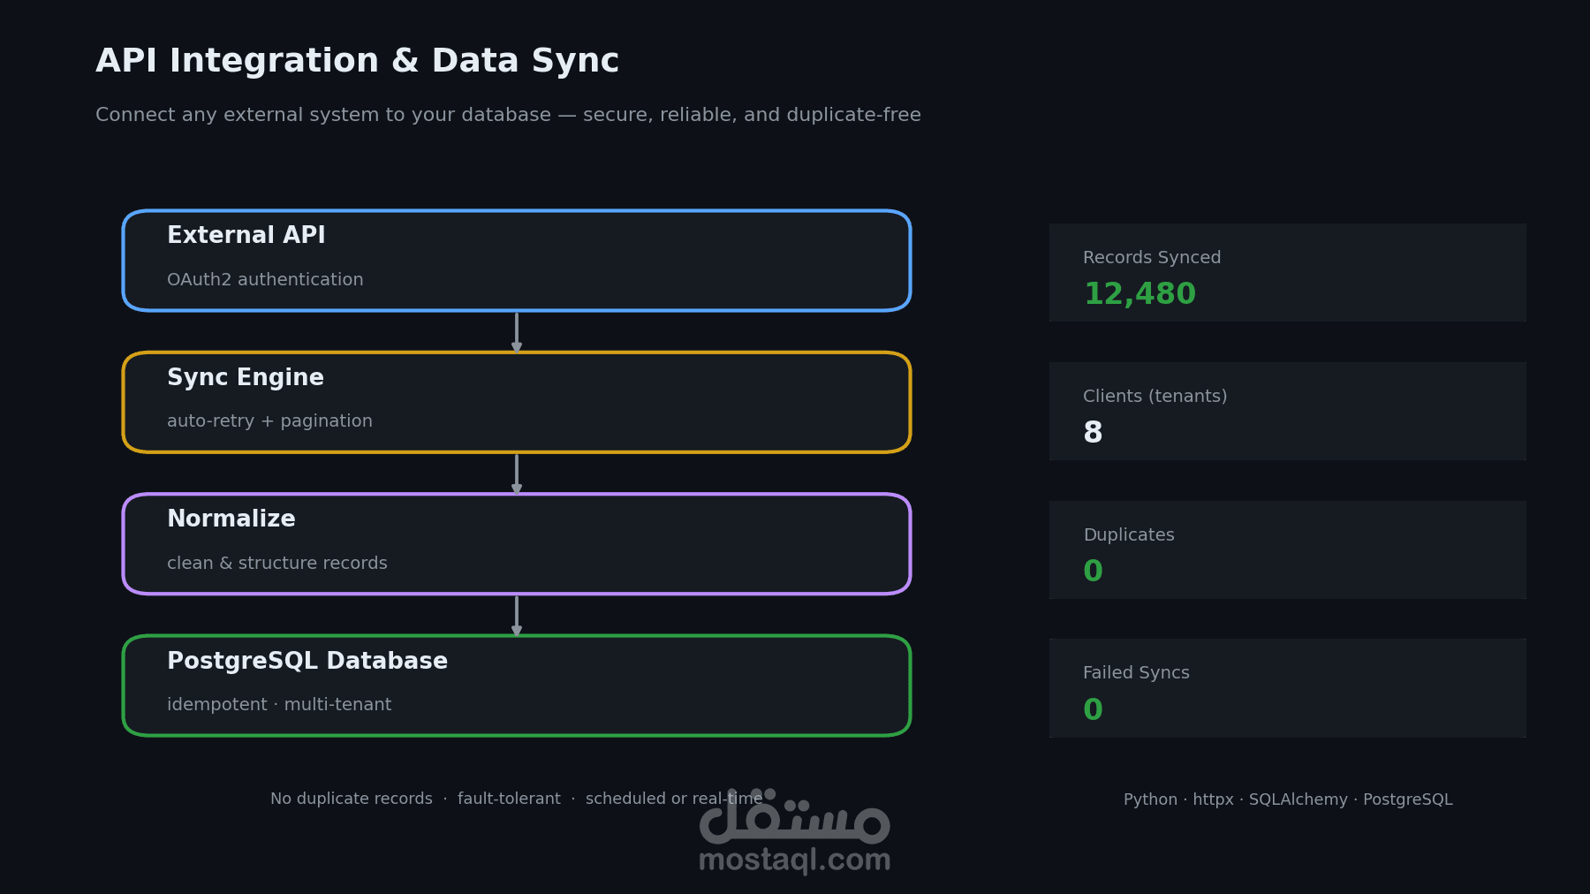
Task: Click the clean & structure records text
Action: click(276, 563)
